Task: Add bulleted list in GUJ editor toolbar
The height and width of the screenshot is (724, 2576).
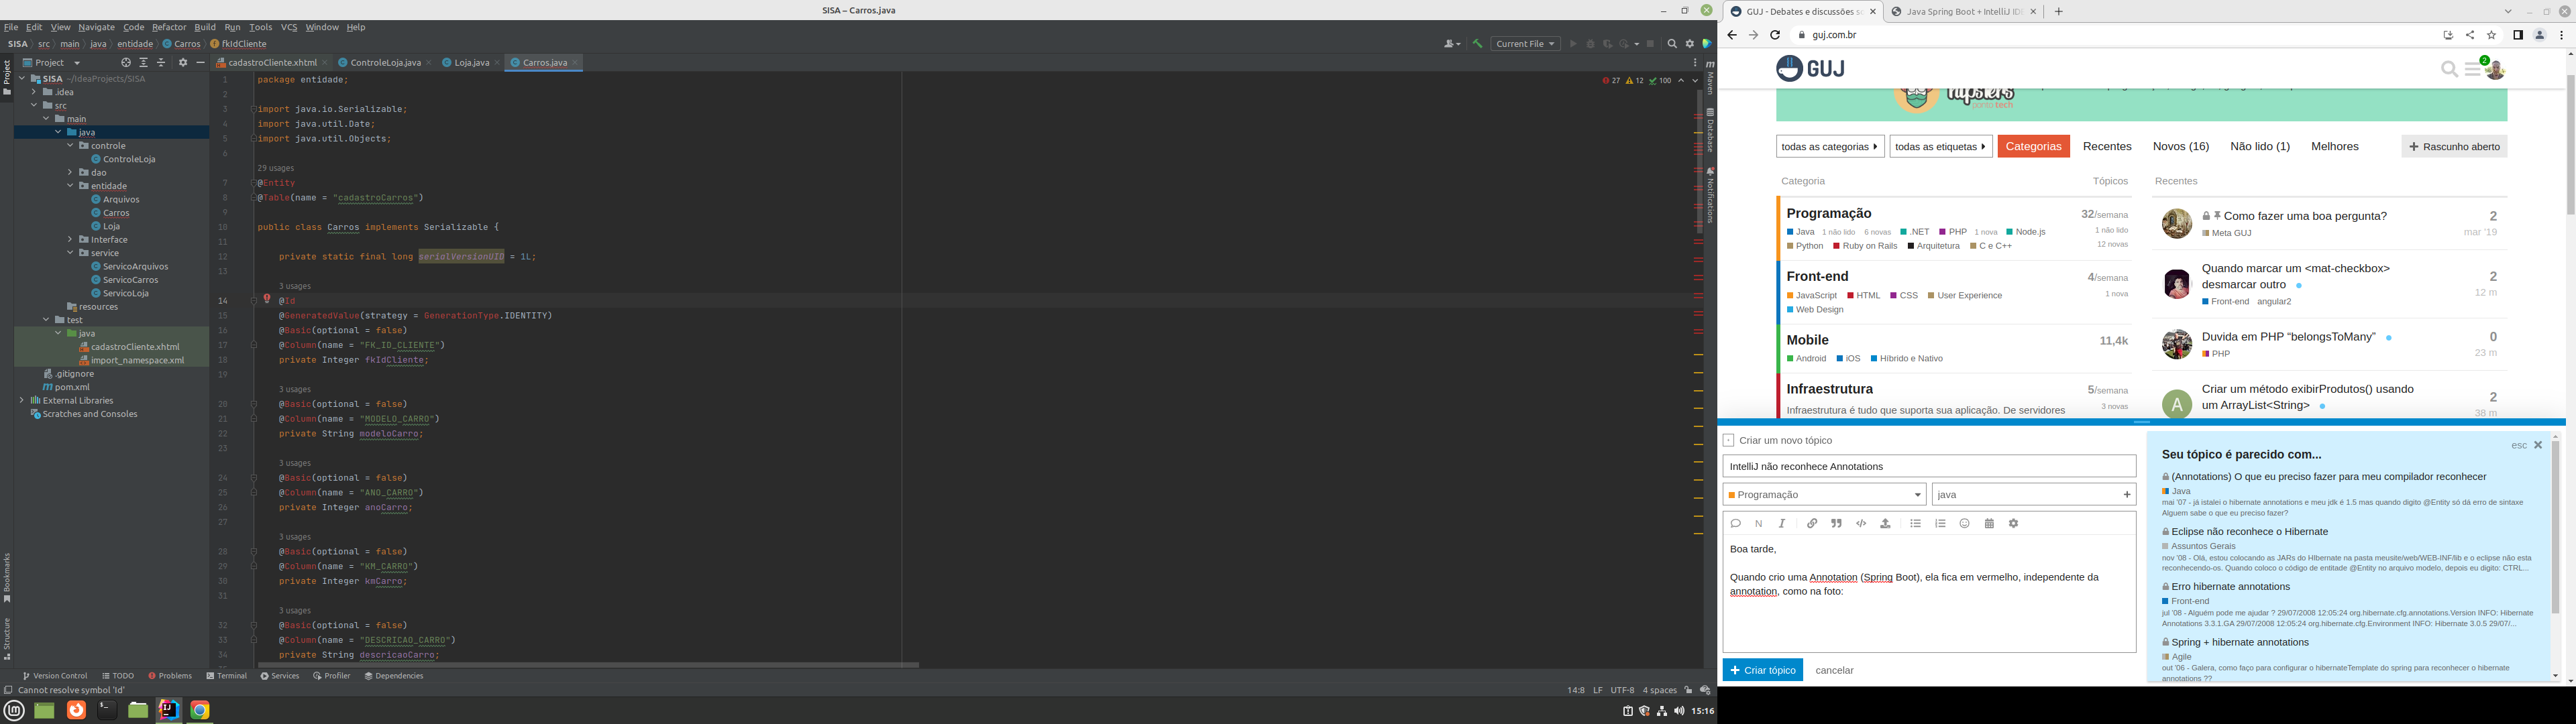Action: point(1915,523)
